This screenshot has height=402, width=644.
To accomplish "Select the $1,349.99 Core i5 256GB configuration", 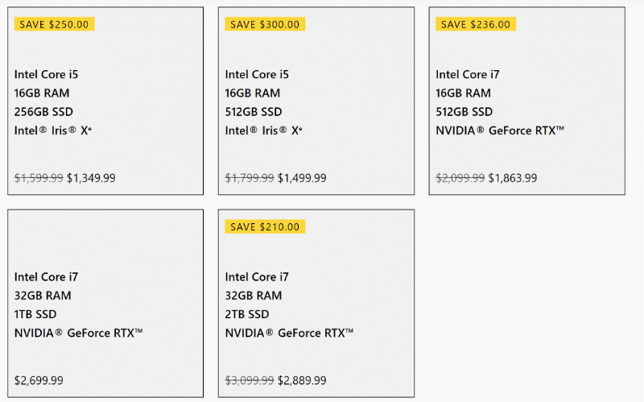I will [x=105, y=101].
